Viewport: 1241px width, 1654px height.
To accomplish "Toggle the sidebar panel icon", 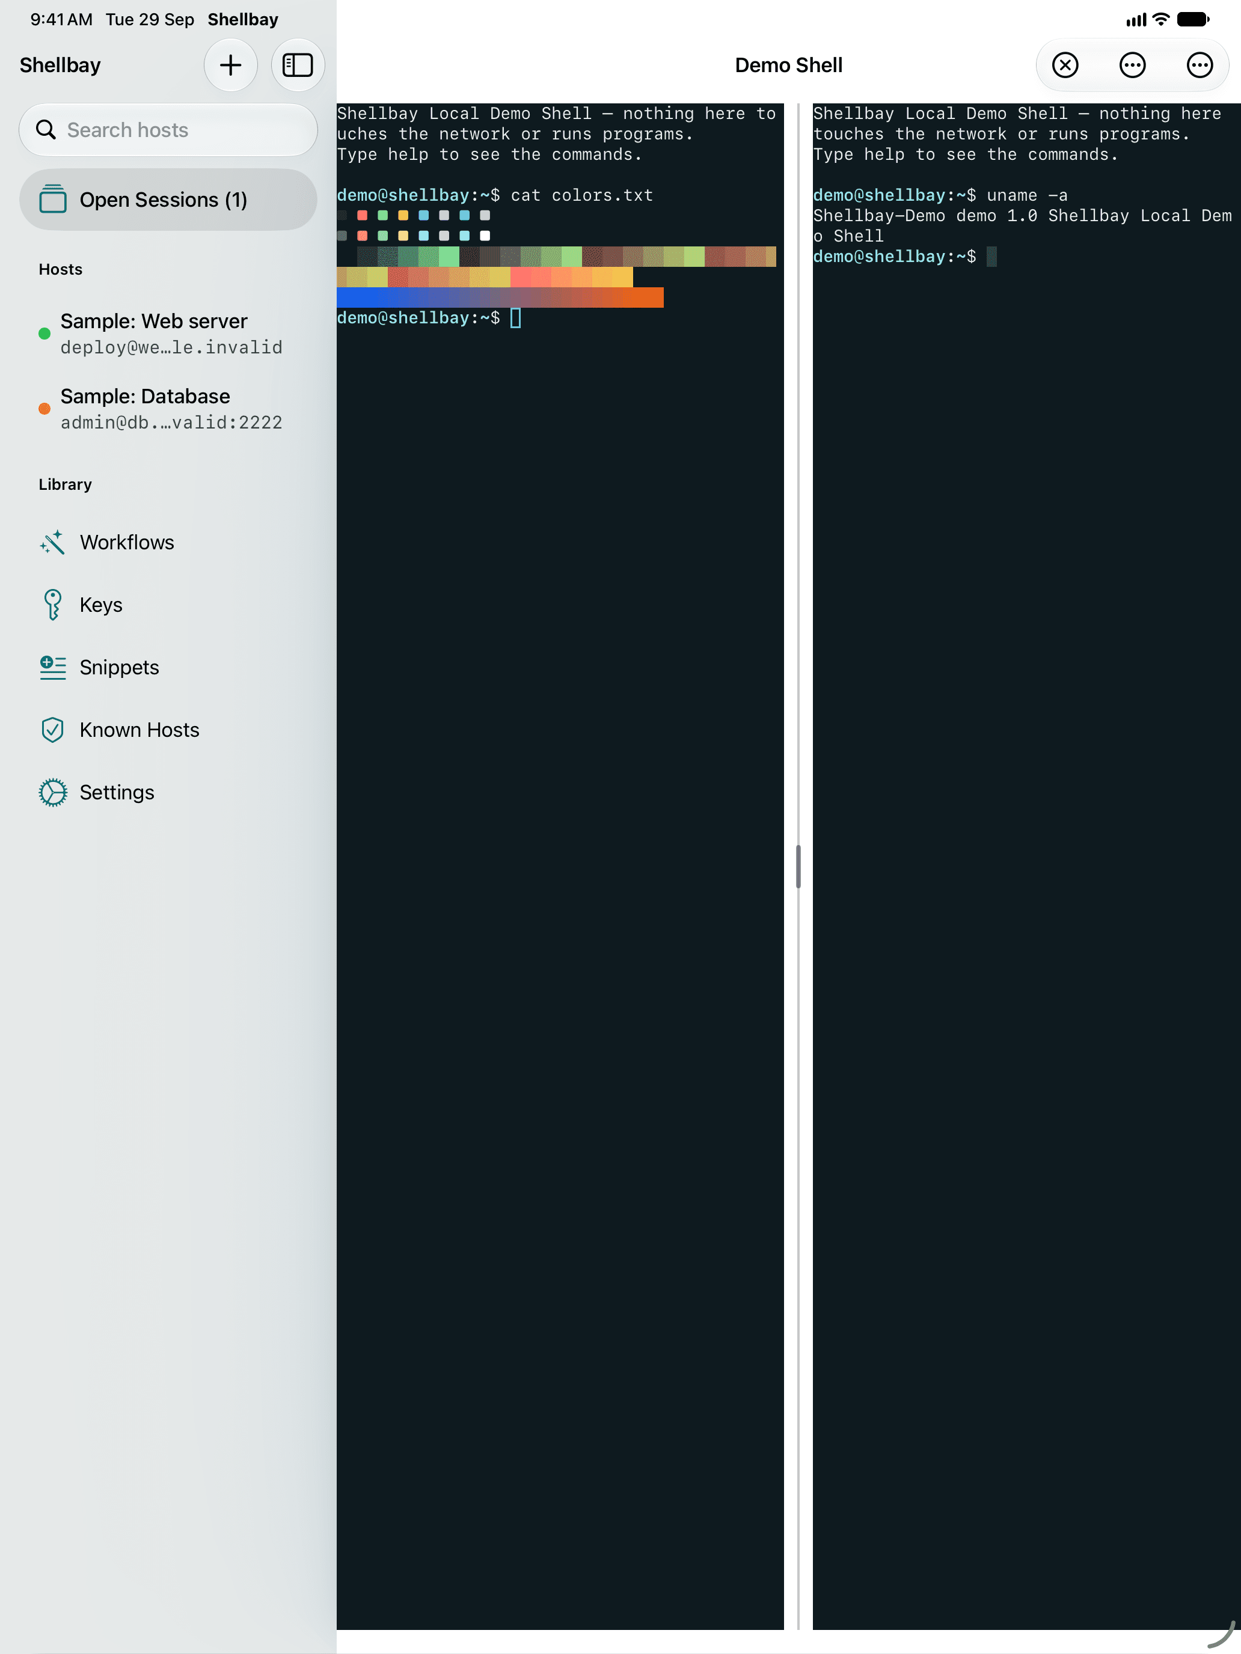I will click(x=298, y=65).
